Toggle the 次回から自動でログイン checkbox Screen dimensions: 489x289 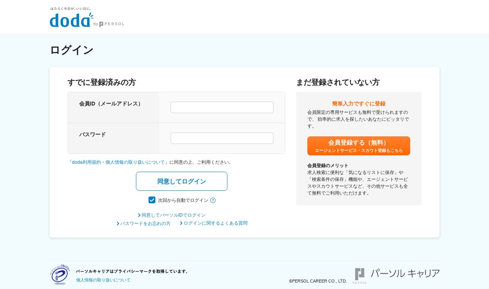point(152,200)
